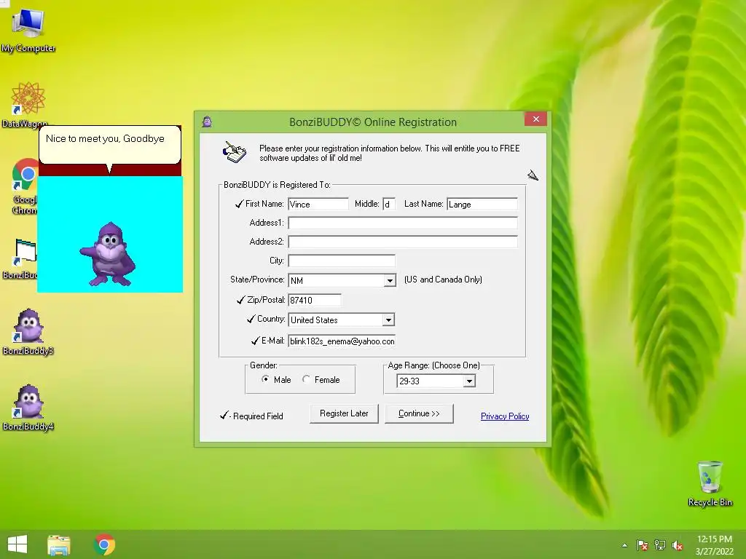Launch Chrome from the taskbar

coord(104,544)
